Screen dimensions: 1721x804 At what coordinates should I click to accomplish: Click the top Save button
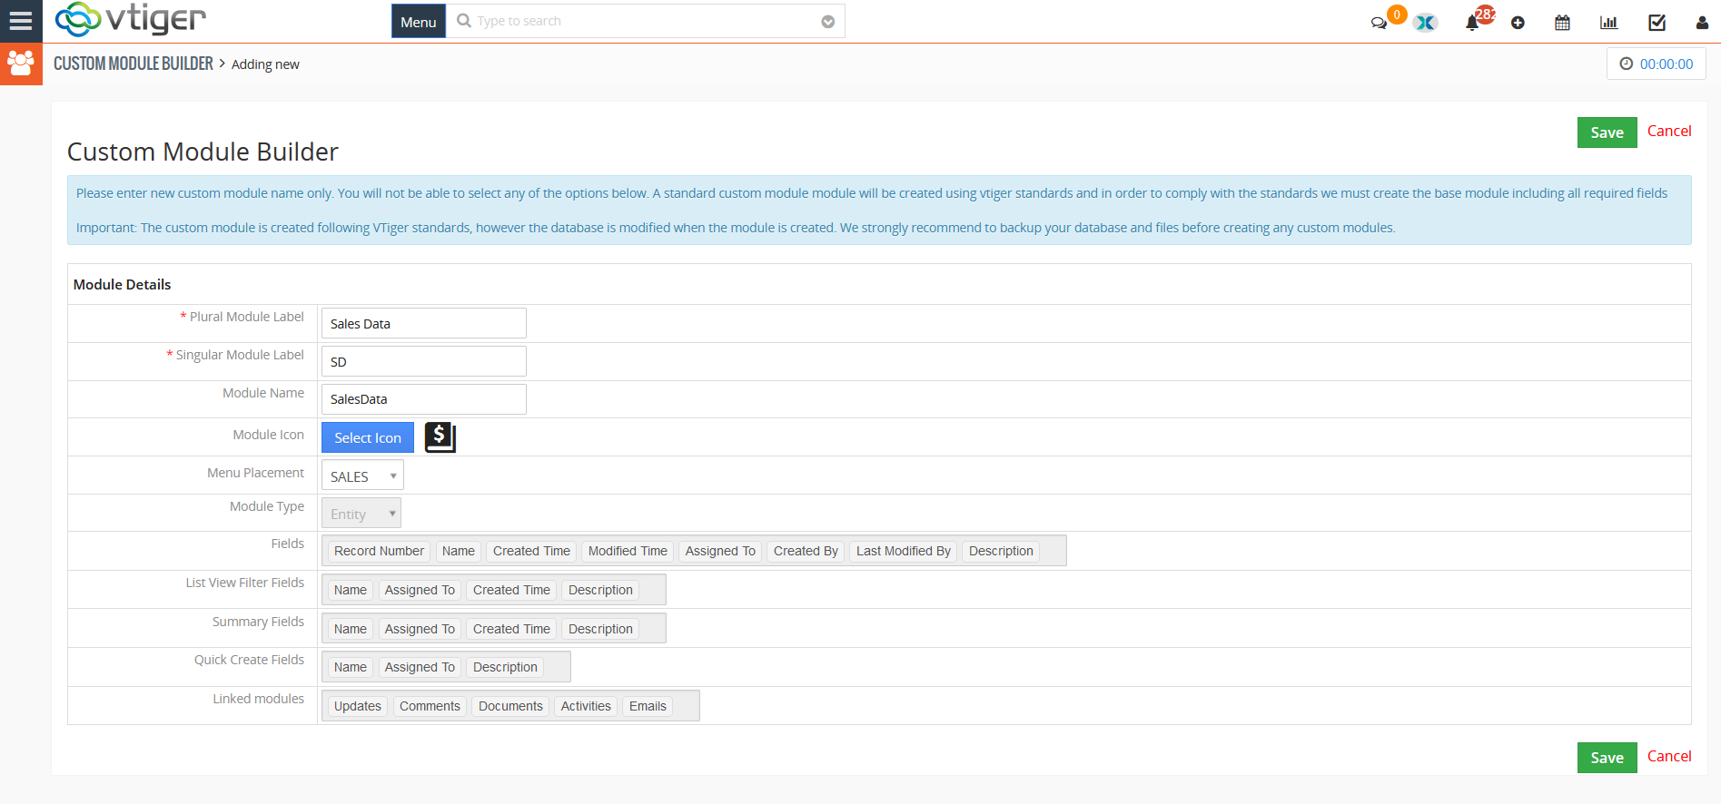pos(1607,132)
